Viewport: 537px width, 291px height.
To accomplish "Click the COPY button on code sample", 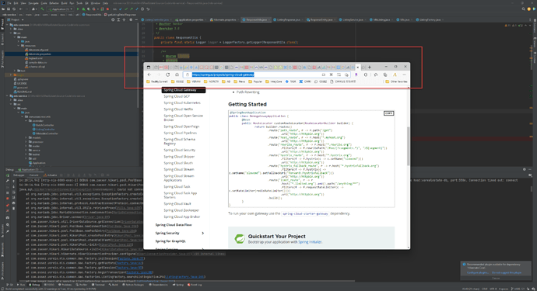I will tap(388, 113).
